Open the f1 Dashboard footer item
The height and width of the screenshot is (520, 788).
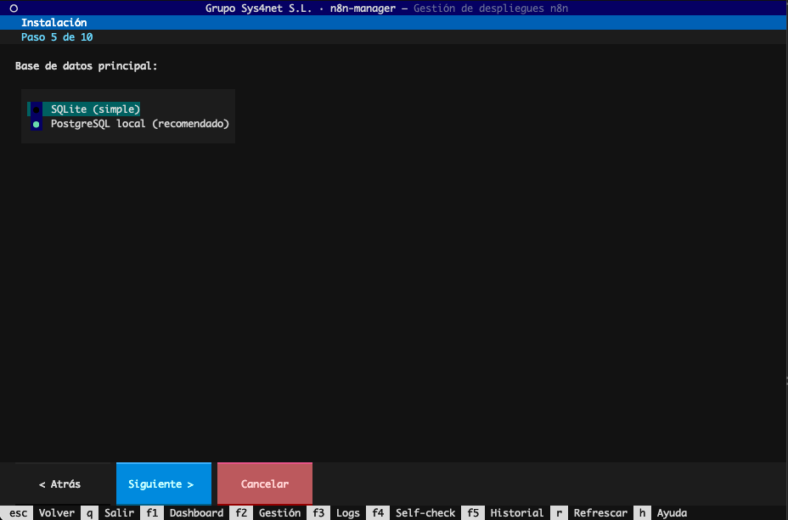click(x=184, y=513)
